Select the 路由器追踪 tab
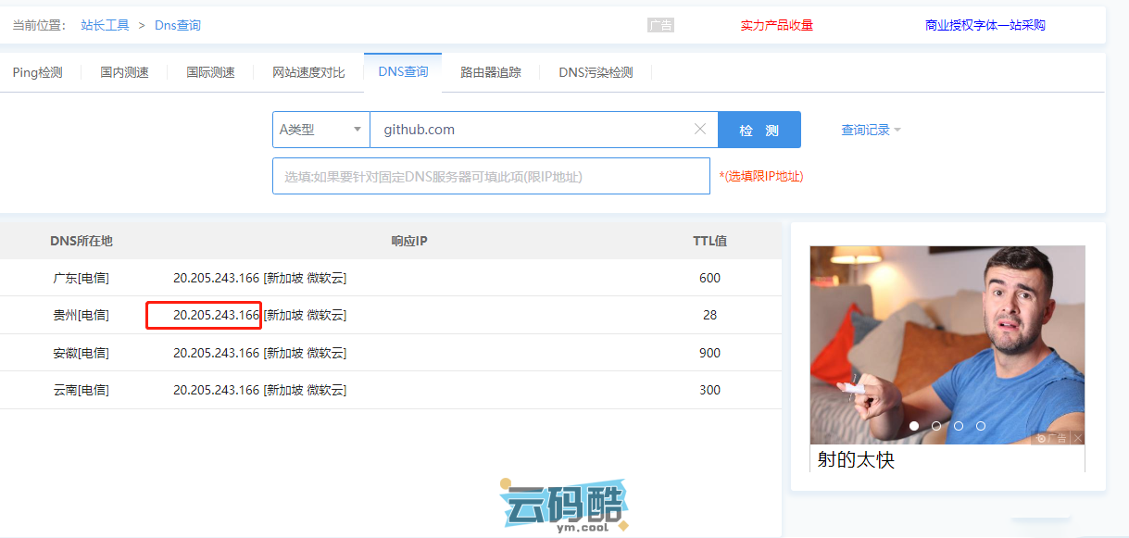Screen dimensions: 1129x538 (x=491, y=72)
